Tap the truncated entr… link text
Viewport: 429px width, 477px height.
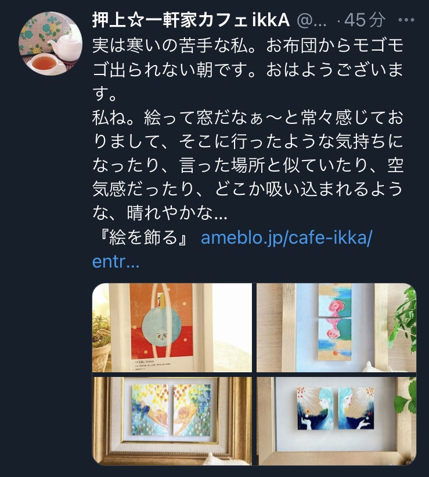(x=116, y=261)
